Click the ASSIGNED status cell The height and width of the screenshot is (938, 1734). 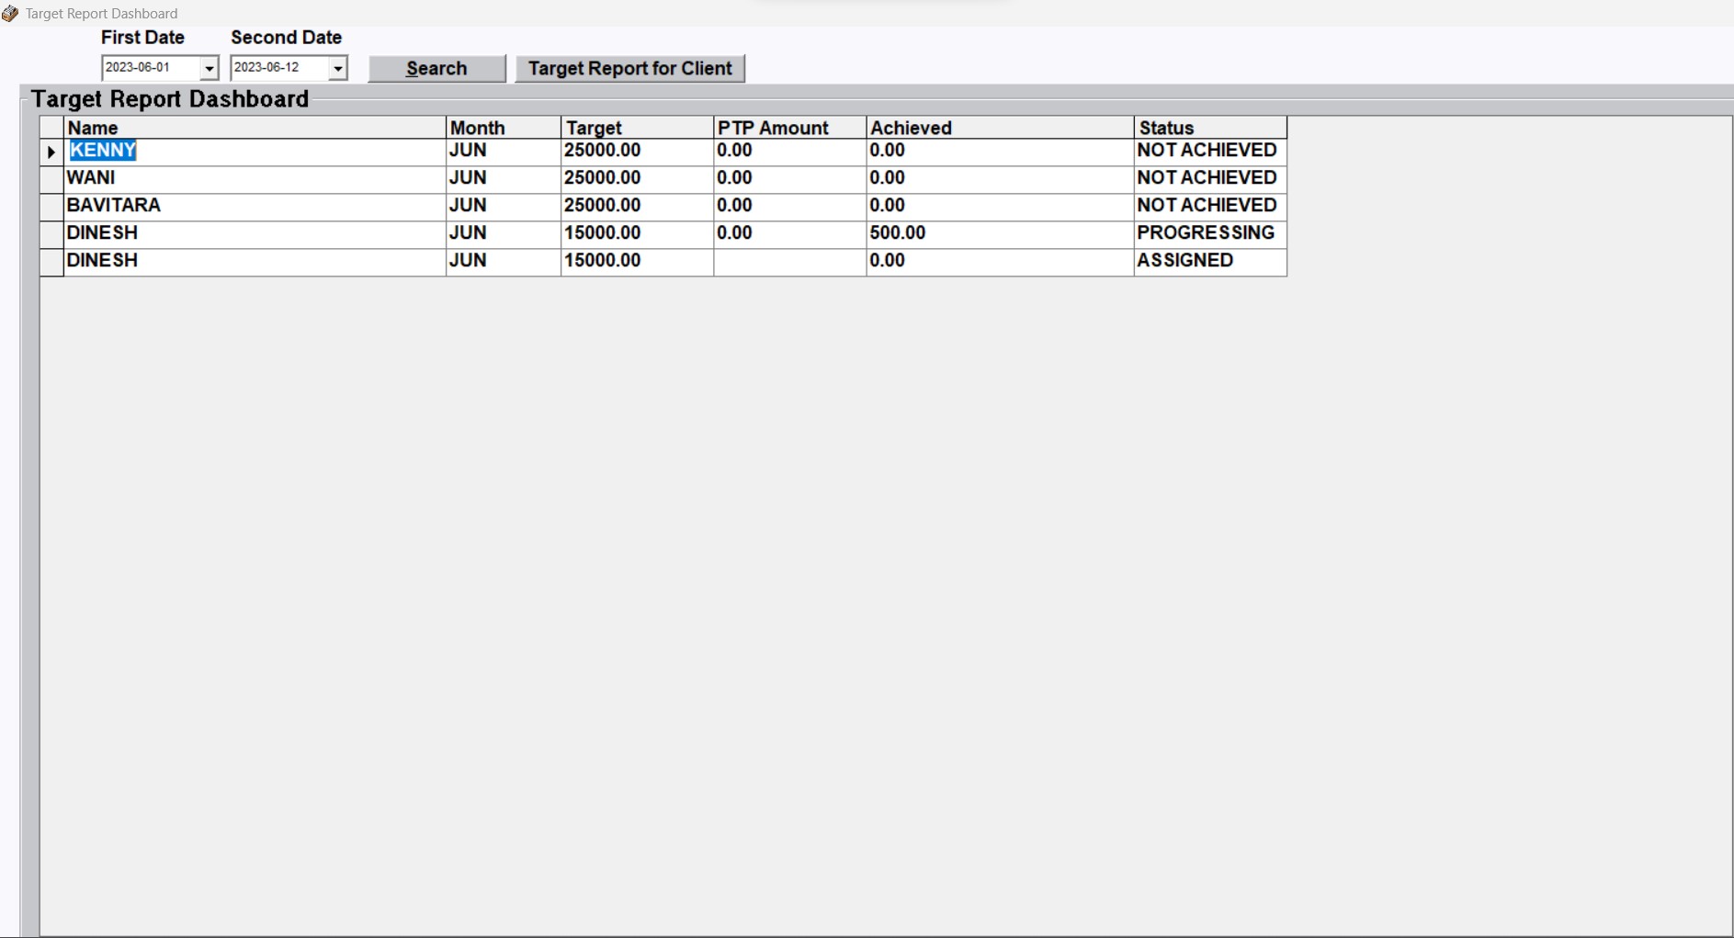(x=1209, y=261)
